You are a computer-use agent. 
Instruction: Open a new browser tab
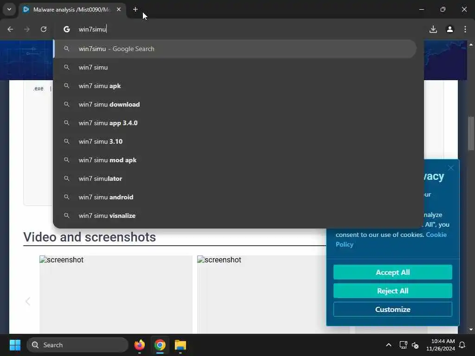point(135,9)
